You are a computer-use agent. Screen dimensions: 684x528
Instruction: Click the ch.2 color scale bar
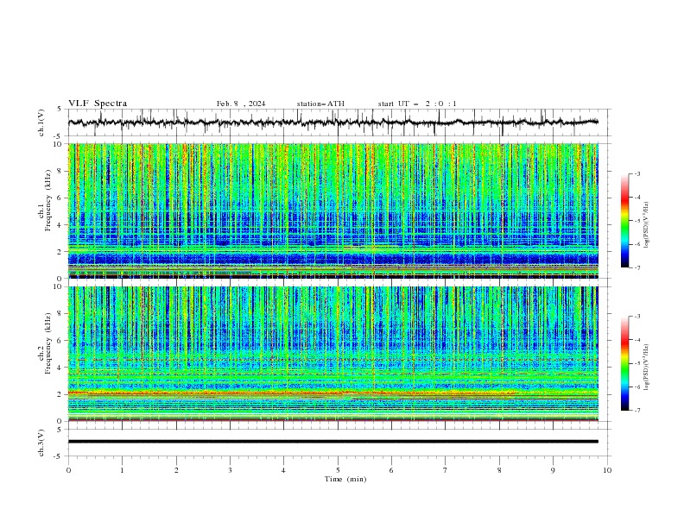pos(624,363)
